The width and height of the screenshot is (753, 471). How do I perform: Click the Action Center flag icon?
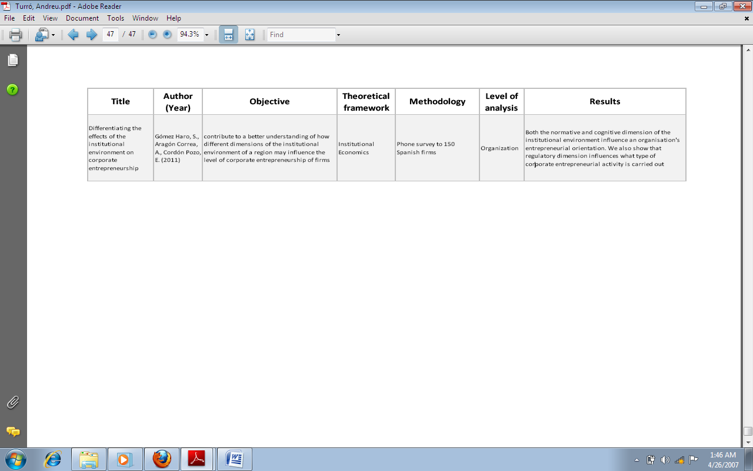(694, 460)
